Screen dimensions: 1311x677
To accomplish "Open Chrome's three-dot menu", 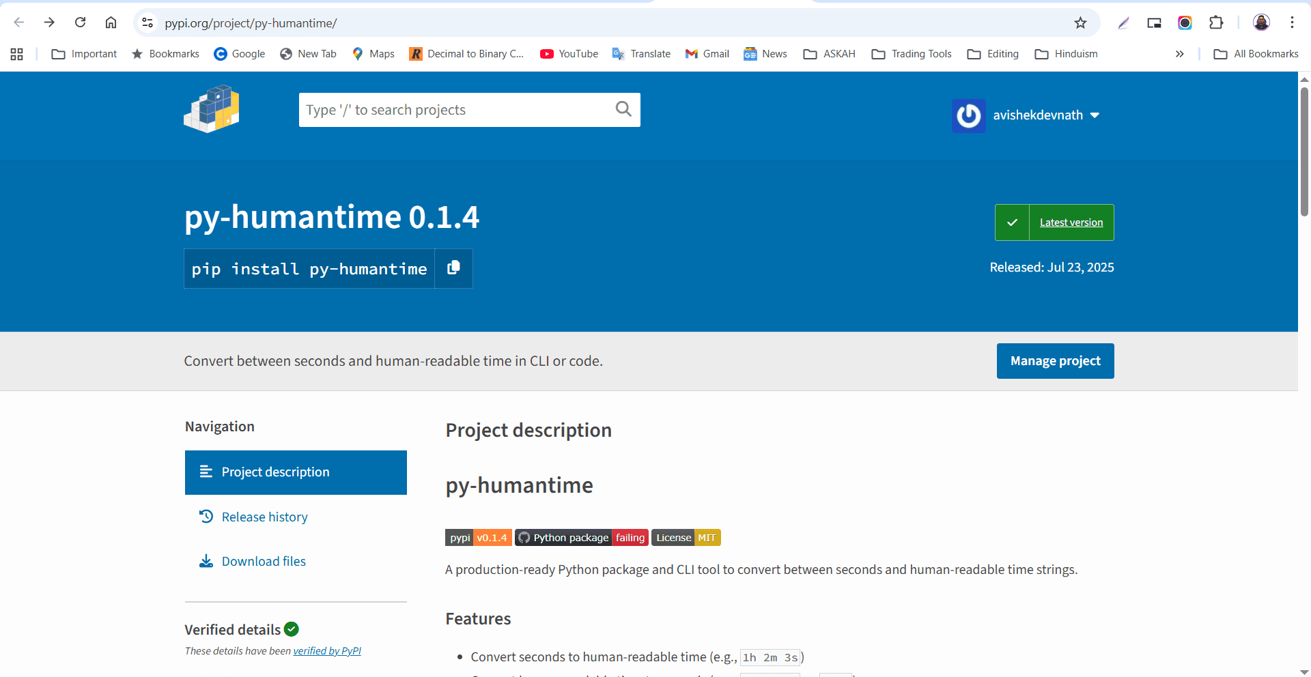I will (1292, 23).
